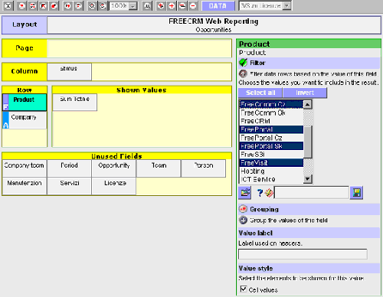
Task: Switch to the DATA view
Action: coord(218,6)
